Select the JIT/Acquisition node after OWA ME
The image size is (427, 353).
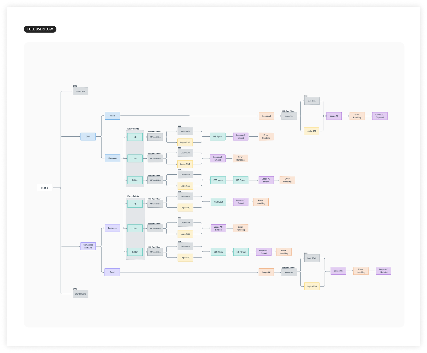(x=155, y=136)
